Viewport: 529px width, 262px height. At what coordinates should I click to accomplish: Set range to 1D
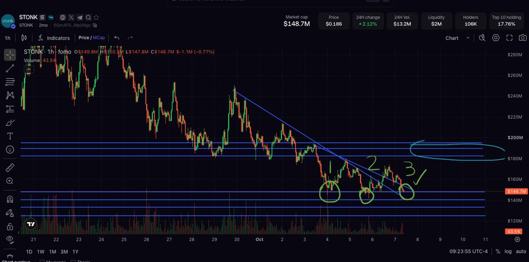click(29, 251)
